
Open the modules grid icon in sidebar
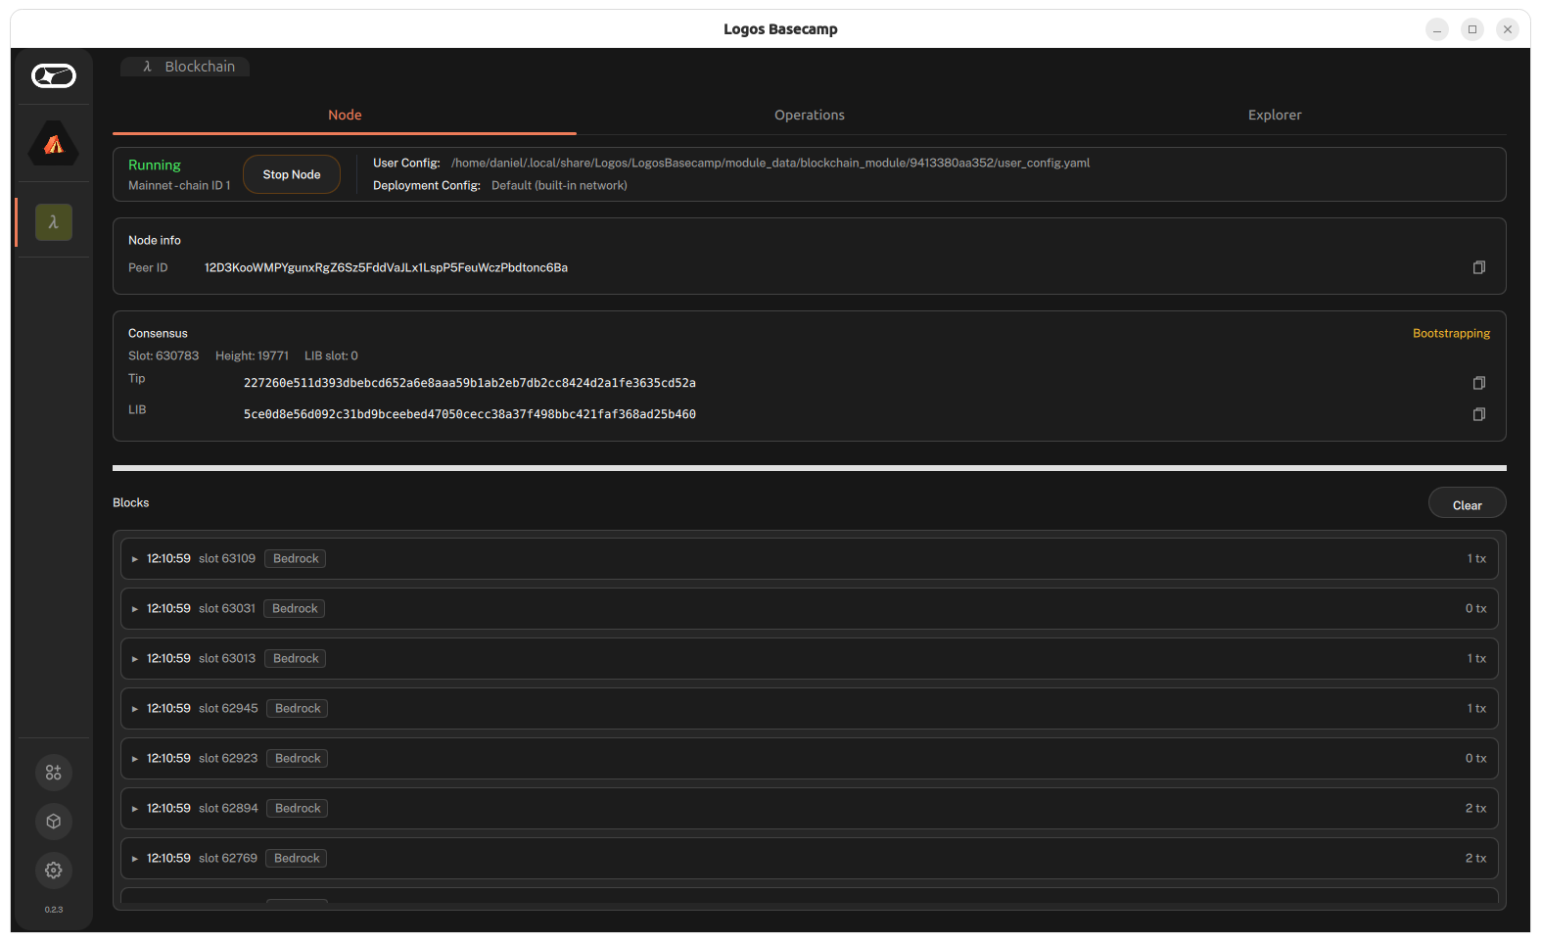click(54, 773)
